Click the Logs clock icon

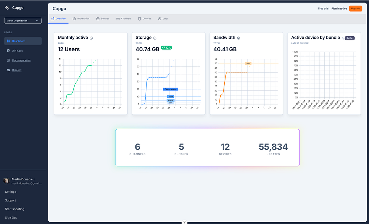pyautogui.click(x=159, y=18)
